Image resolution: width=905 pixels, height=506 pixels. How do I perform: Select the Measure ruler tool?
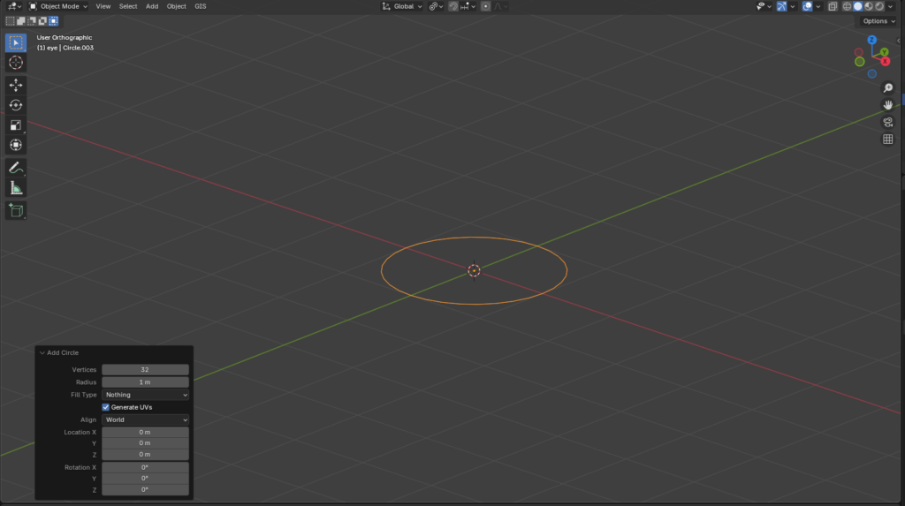coord(16,188)
